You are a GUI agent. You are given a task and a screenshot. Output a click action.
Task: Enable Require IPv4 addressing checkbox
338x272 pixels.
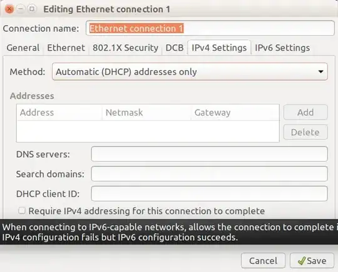click(22, 211)
